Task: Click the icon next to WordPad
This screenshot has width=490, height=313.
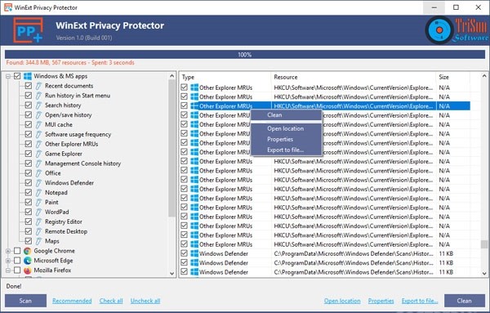Action: point(38,212)
